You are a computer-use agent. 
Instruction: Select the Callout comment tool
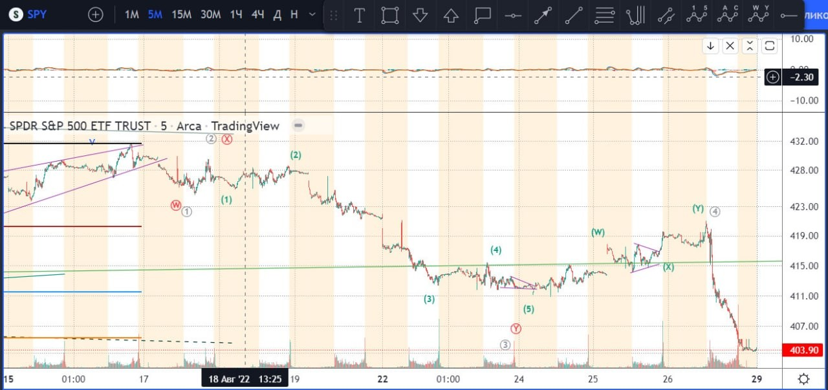point(482,15)
